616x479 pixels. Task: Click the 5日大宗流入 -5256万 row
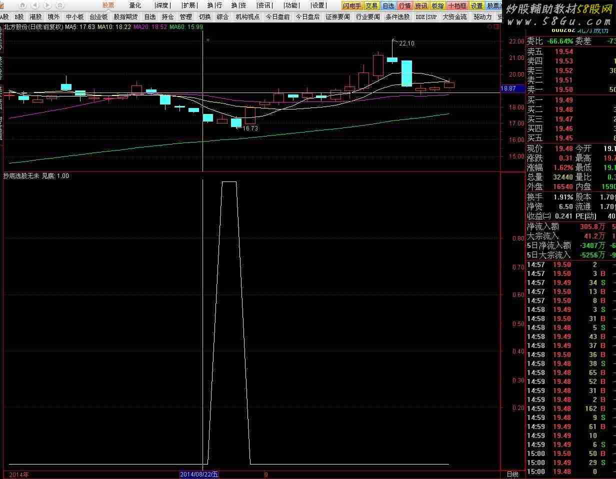click(x=571, y=255)
